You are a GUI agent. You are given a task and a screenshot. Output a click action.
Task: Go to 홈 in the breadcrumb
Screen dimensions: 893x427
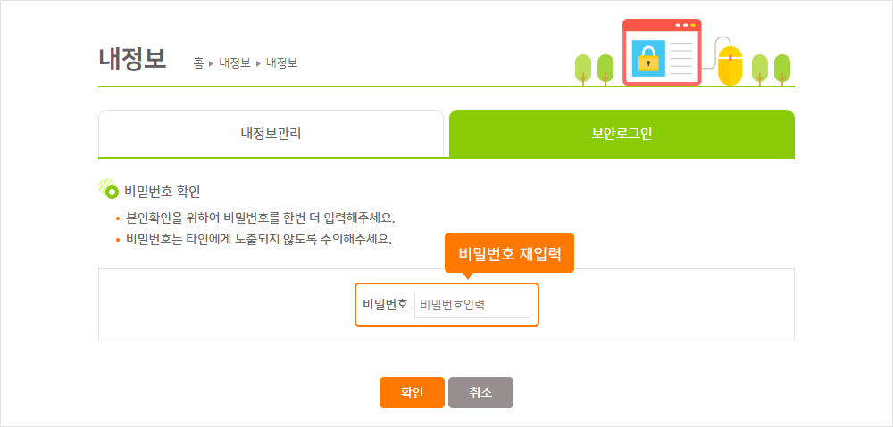(198, 63)
